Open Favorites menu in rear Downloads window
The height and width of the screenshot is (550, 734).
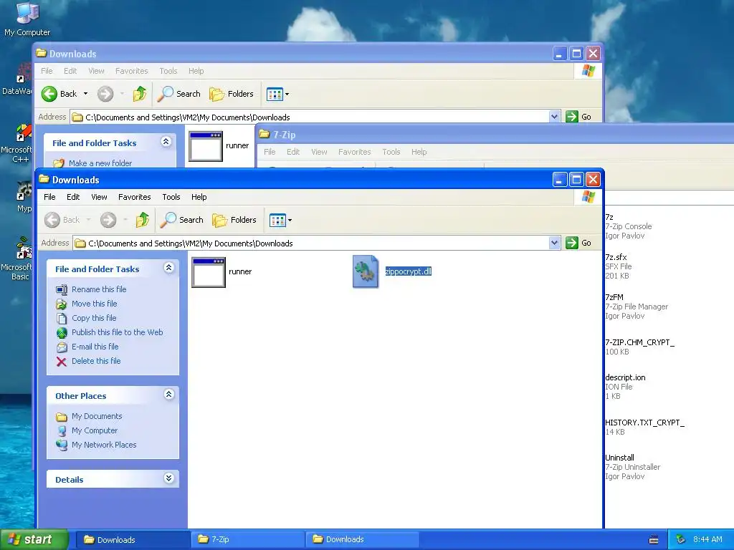tap(132, 71)
